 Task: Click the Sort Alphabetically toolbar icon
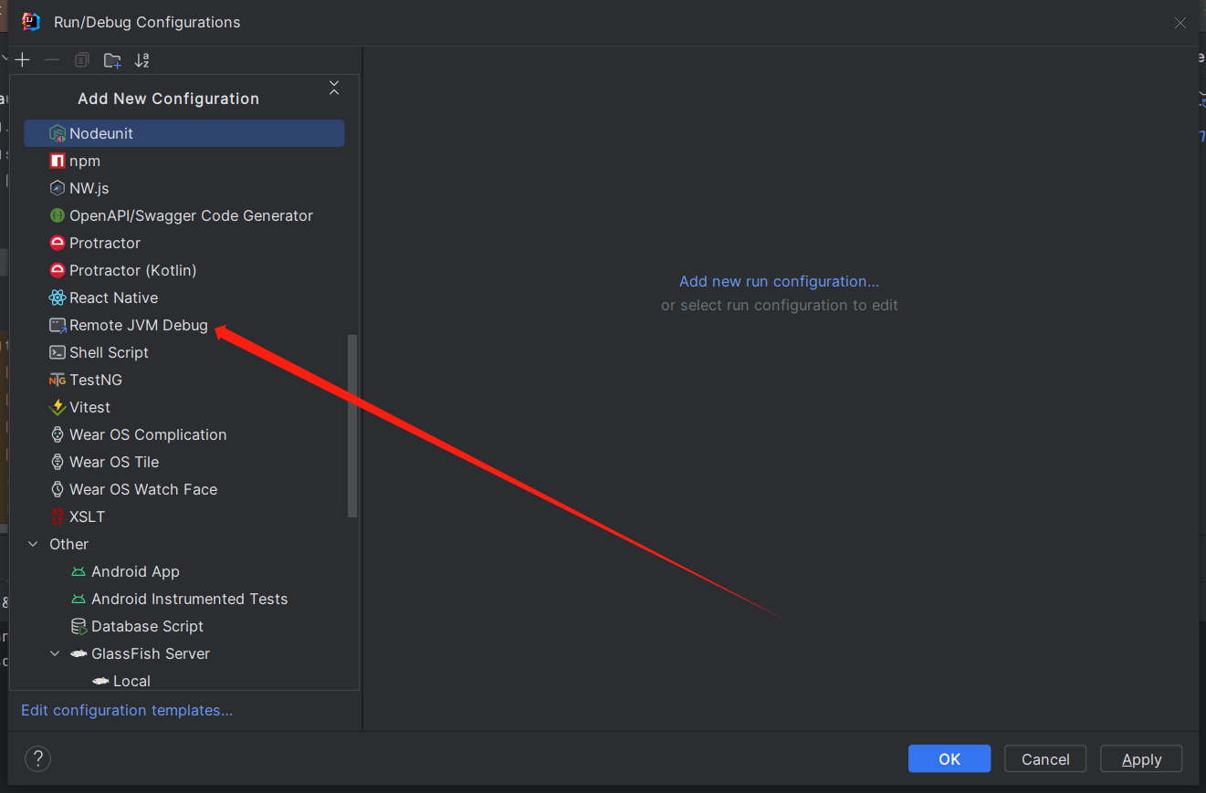(x=142, y=60)
